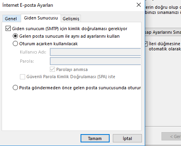
Task: Click the Kullanıcı Adı label text
Action: point(33,52)
